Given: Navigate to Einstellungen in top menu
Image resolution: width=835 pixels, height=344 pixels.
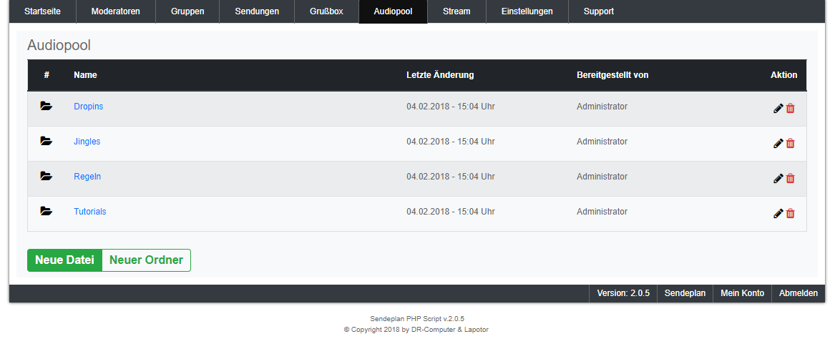Looking at the screenshot, I should [527, 11].
